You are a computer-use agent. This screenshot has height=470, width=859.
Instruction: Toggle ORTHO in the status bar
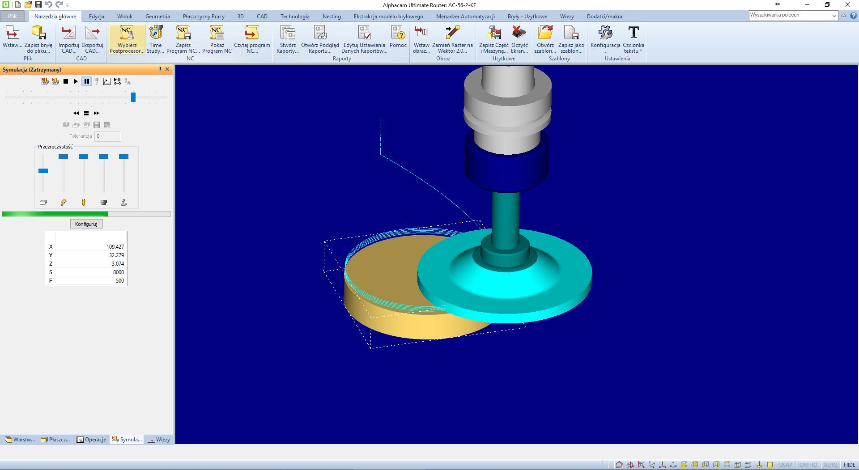coord(808,465)
